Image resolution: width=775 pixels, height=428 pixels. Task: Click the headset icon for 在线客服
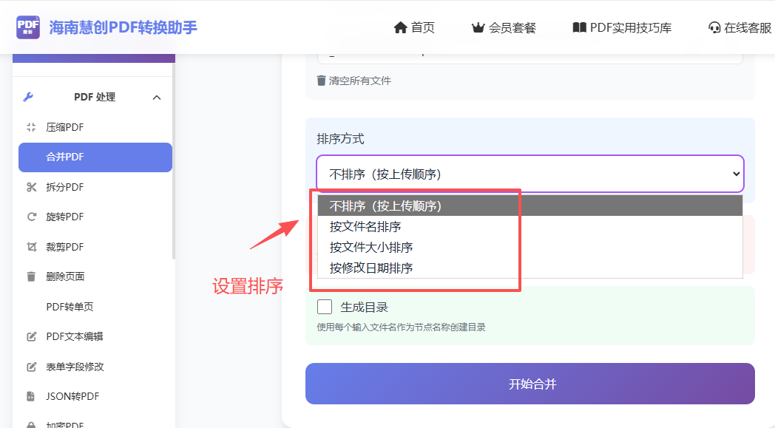click(x=714, y=27)
